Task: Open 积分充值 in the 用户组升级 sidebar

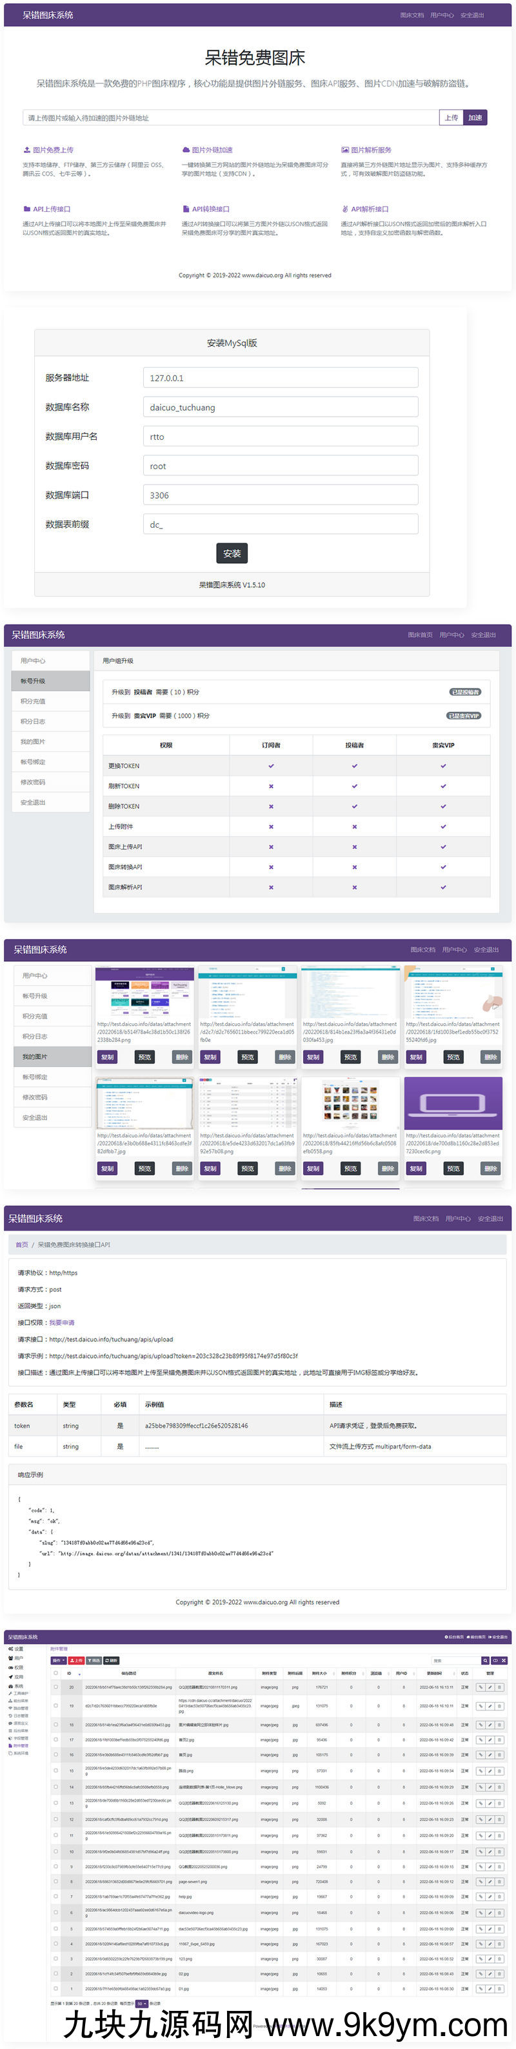Action: (34, 702)
